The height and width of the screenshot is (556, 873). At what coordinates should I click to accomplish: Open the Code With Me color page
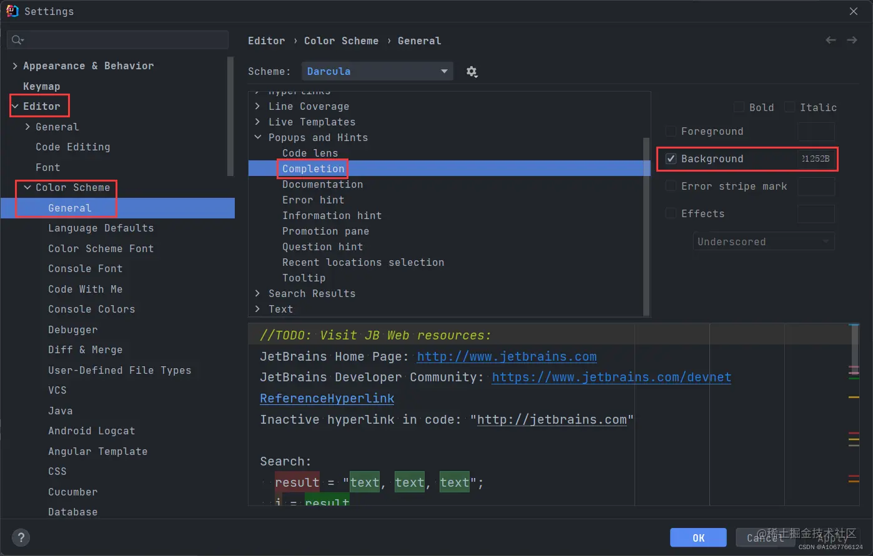(86, 289)
